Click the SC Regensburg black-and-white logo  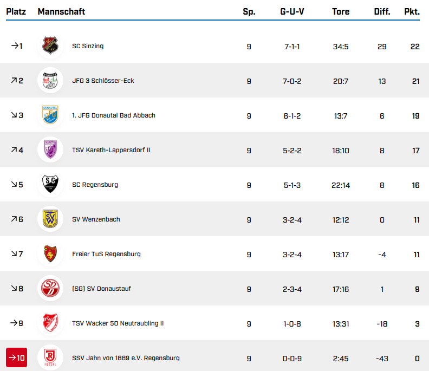50,185
